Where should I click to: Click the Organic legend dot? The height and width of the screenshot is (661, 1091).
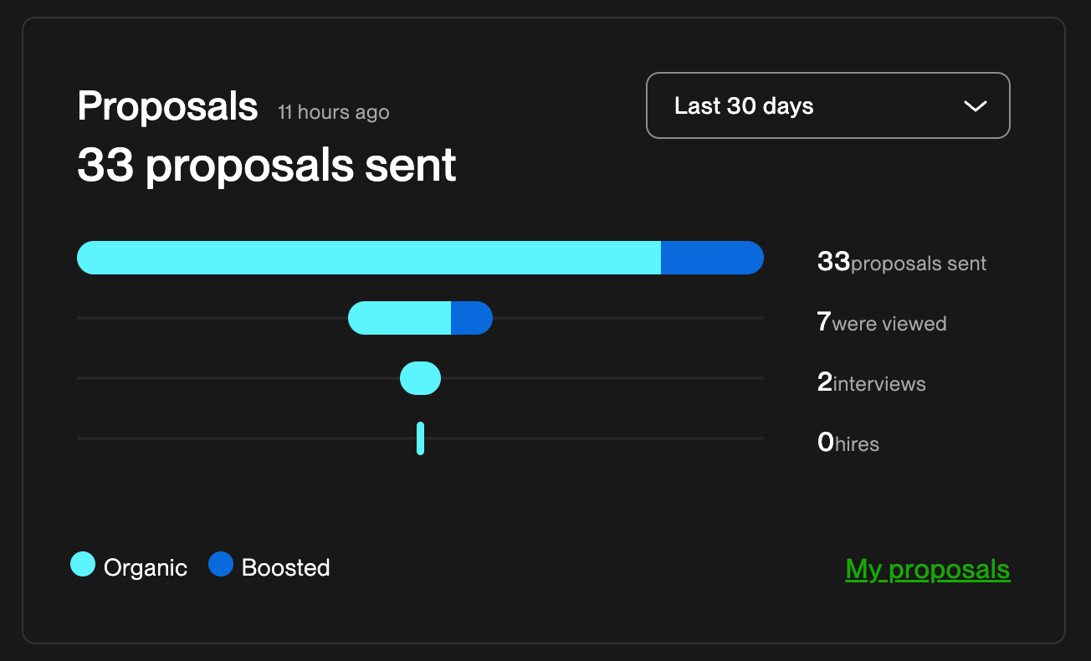83,565
